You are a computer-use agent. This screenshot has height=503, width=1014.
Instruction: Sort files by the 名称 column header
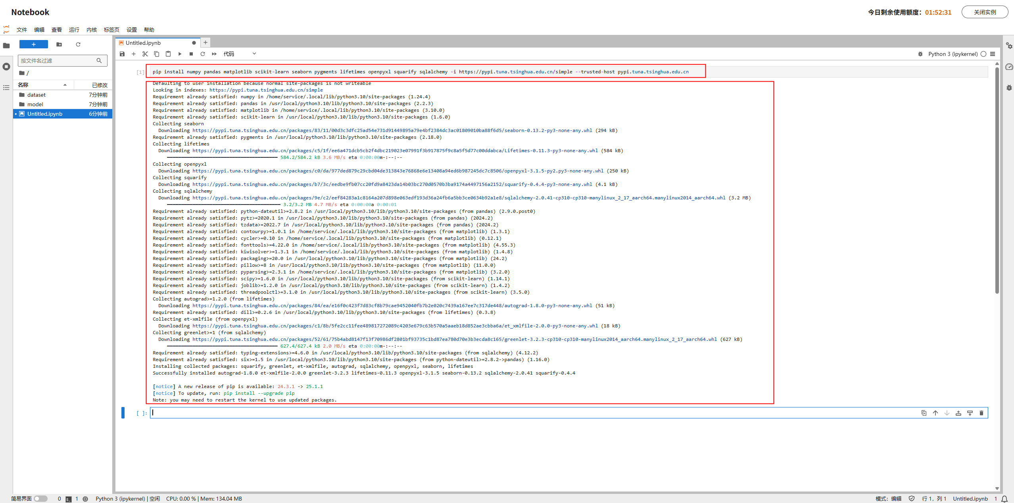point(23,85)
